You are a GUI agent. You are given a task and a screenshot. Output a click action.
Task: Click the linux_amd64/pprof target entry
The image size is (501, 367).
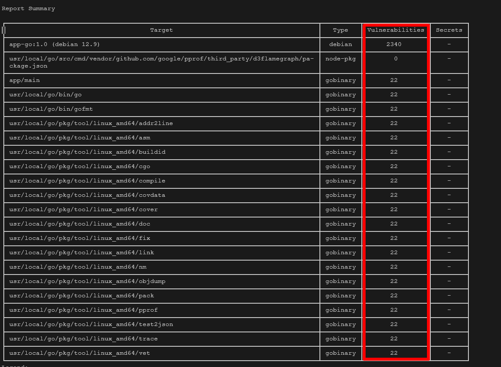[83, 310]
